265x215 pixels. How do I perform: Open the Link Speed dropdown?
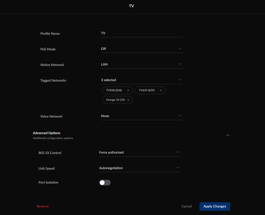pos(140,168)
